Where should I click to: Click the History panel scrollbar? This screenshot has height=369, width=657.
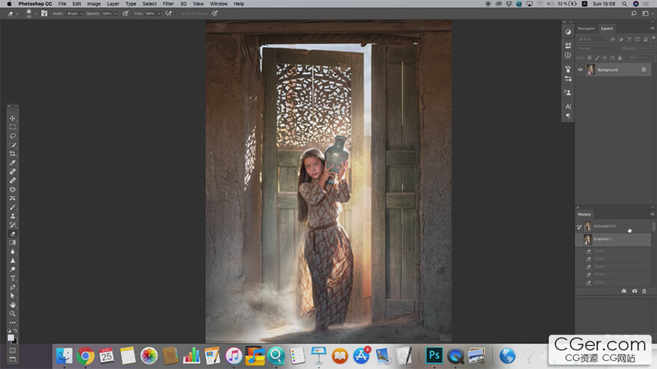(x=653, y=227)
